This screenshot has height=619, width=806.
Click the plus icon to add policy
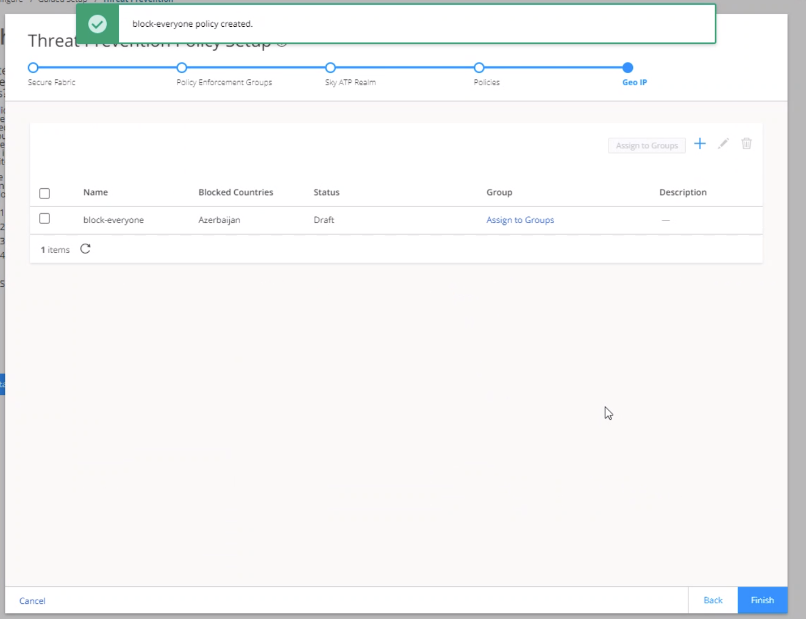click(x=700, y=144)
